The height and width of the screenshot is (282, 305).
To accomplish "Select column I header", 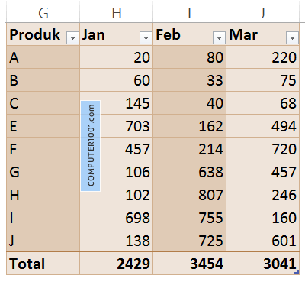I will (190, 12).
